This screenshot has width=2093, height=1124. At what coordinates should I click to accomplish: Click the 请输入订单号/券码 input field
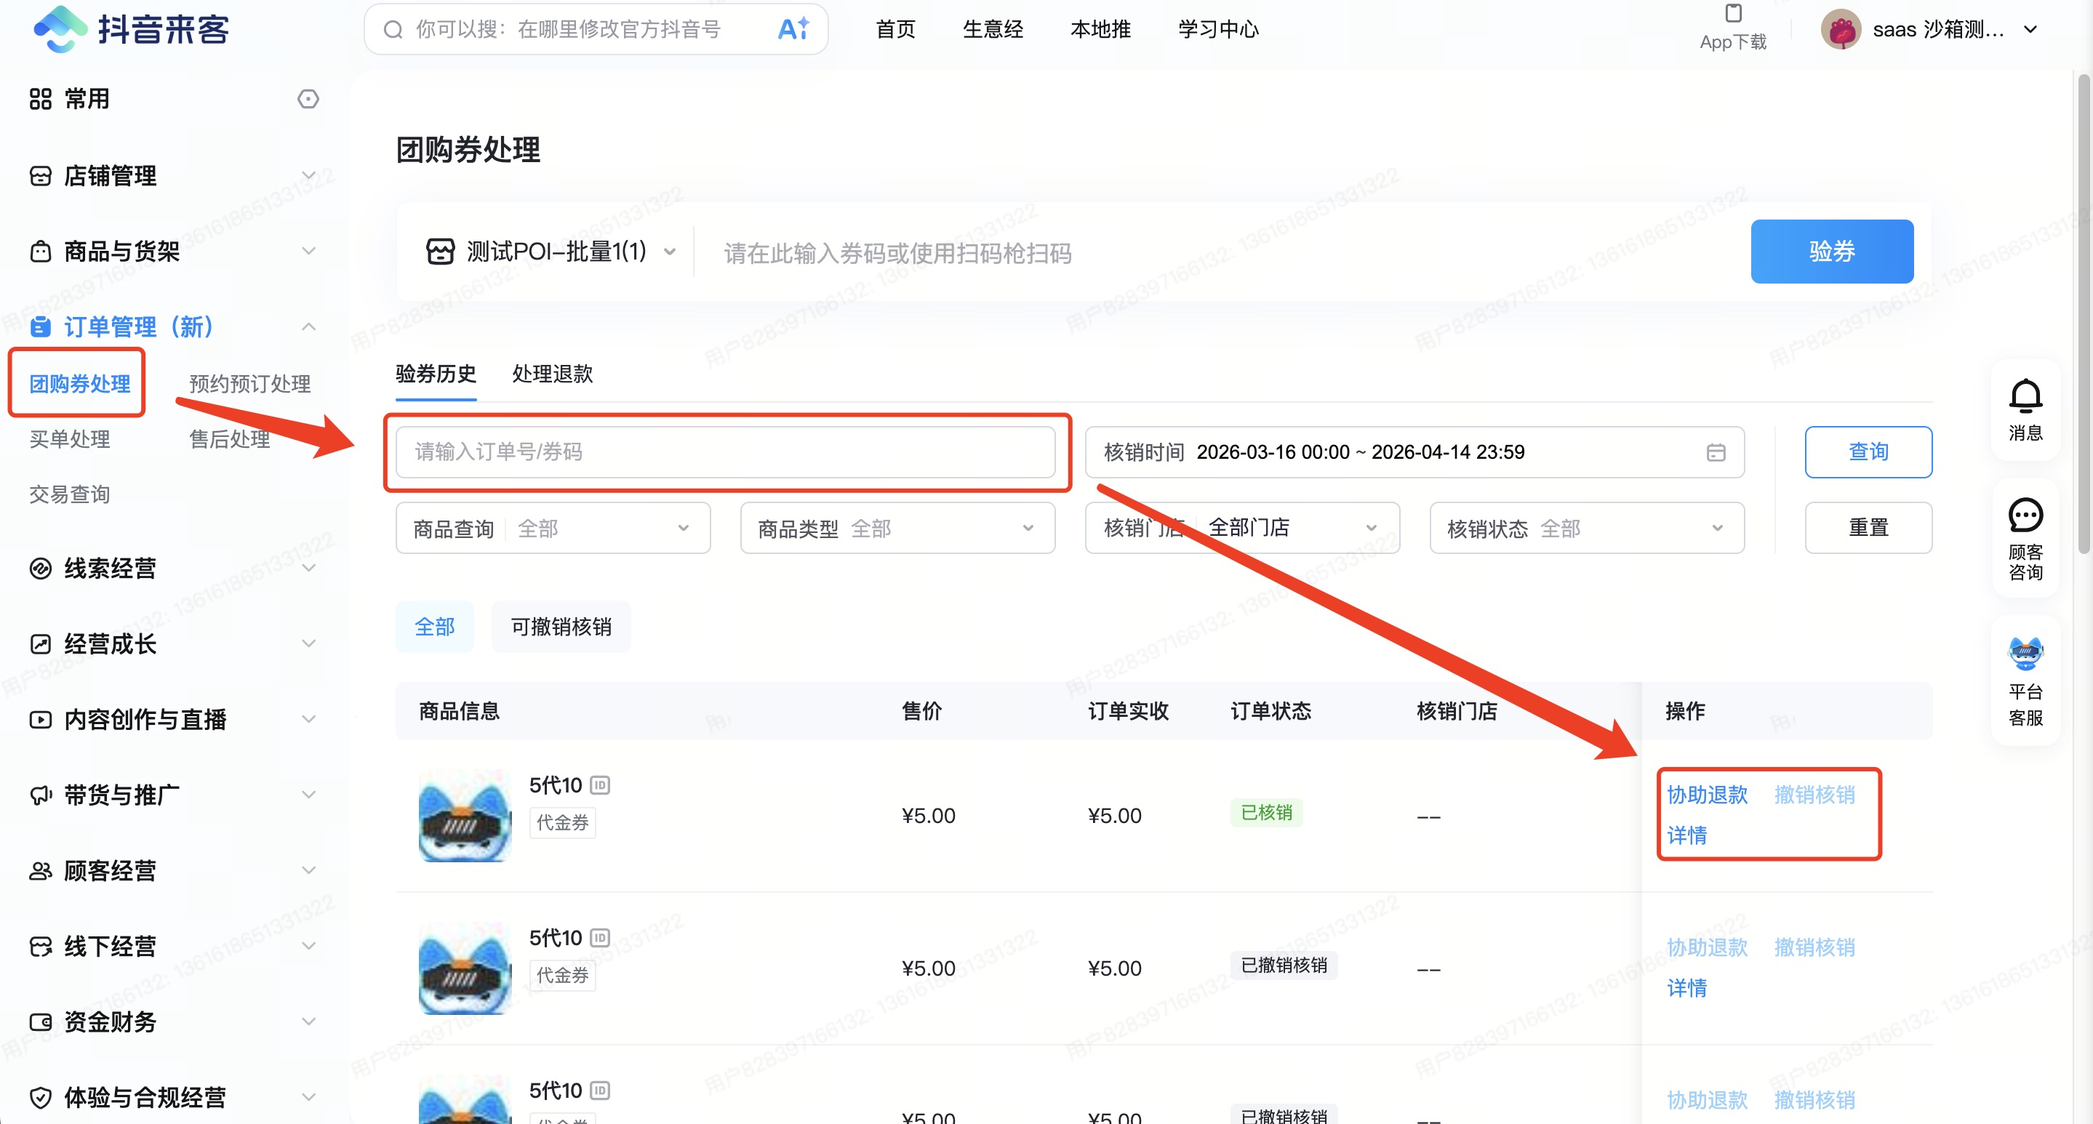pyautogui.click(x=725, y=452)
